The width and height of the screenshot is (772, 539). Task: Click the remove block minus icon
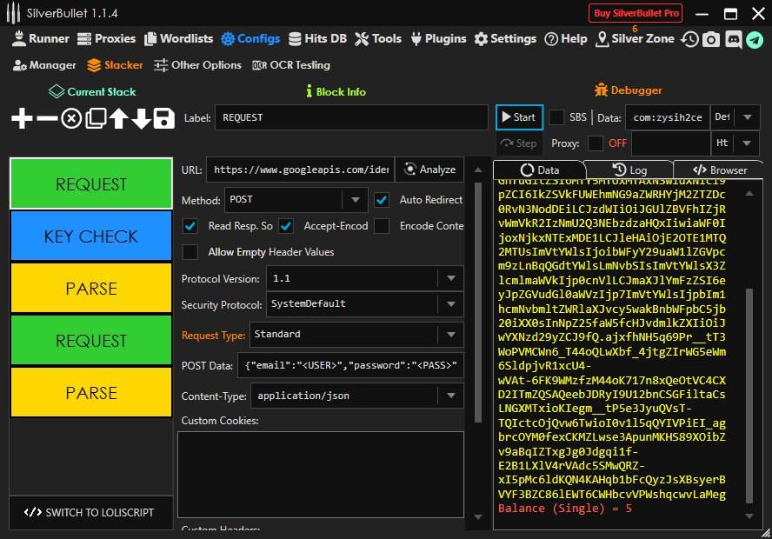click(x=47, y=118)
